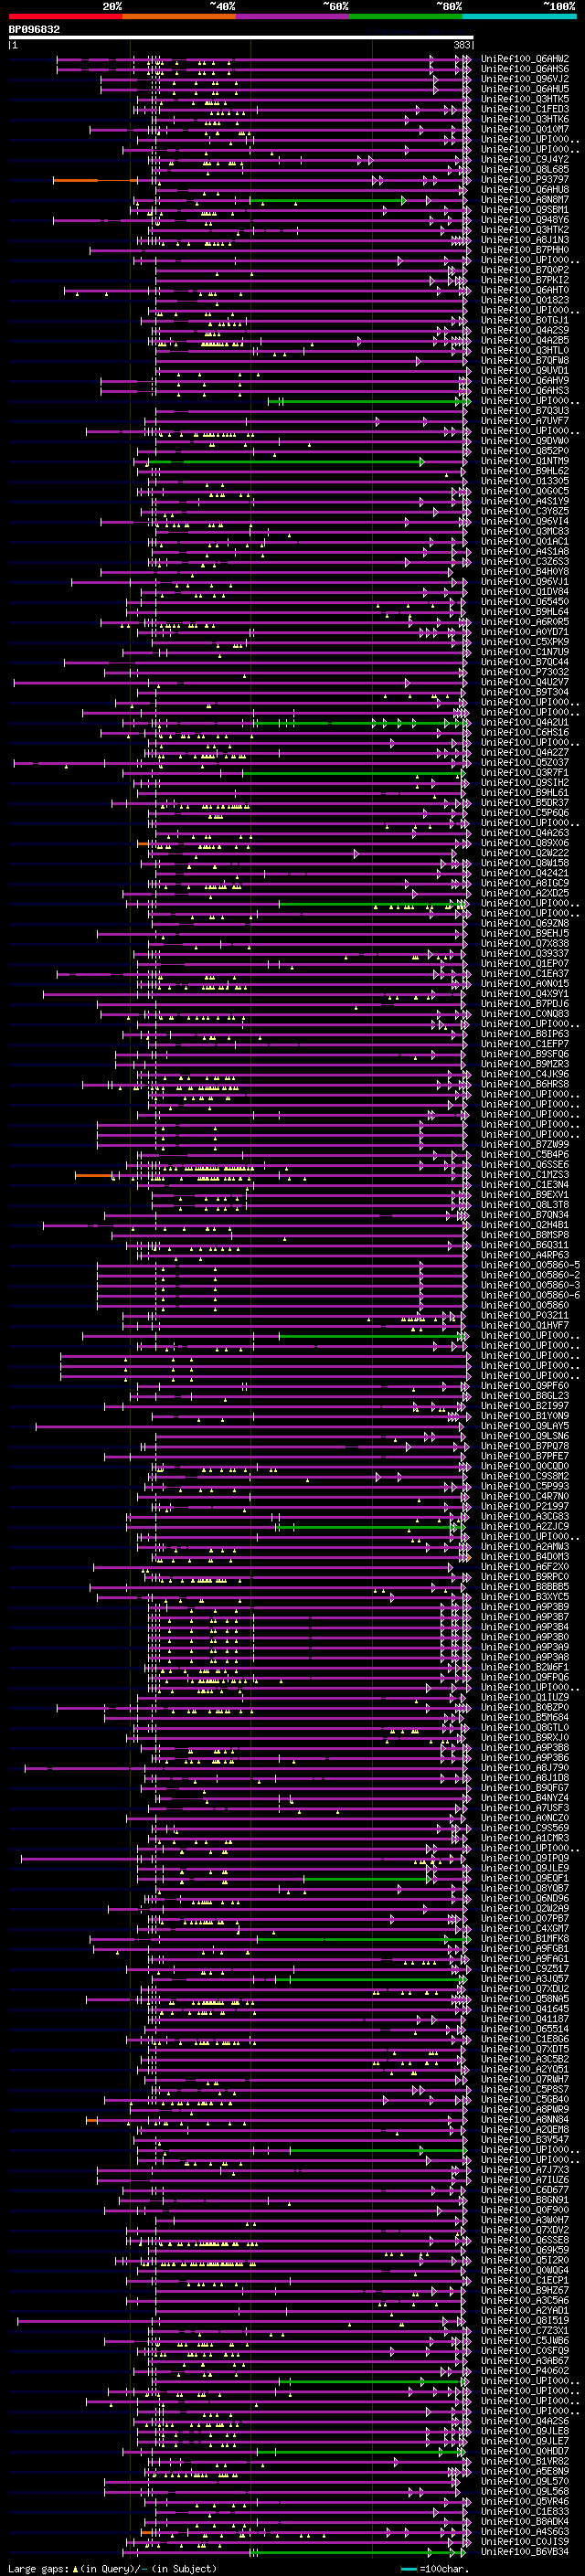
Task: Select the UniRef100_Q9UVD1 label
Action: tap(525, 370)
